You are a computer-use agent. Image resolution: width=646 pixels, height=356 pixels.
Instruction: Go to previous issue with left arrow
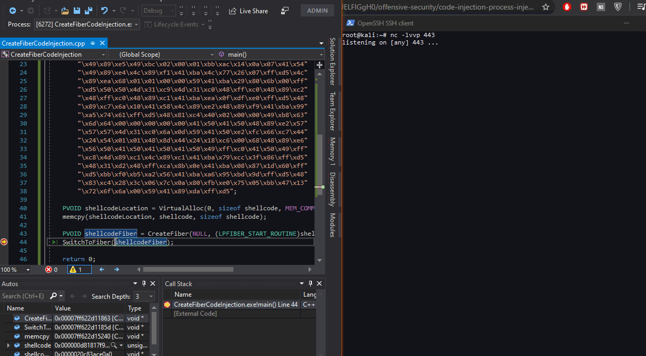click(x=102, y=270)
